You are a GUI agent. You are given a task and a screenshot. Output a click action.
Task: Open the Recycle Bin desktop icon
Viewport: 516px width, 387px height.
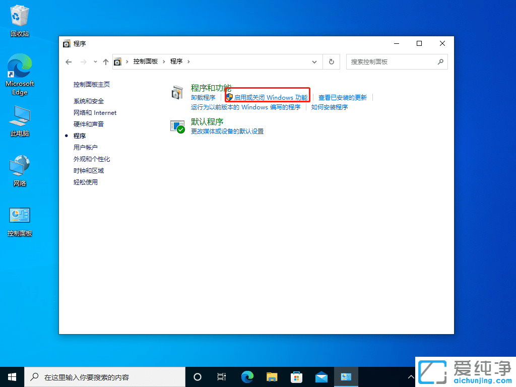click(x=19, y=15)
